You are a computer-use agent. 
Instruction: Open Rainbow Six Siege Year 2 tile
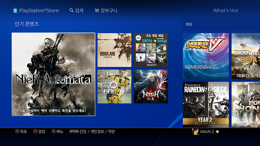(x=206, y=105)
